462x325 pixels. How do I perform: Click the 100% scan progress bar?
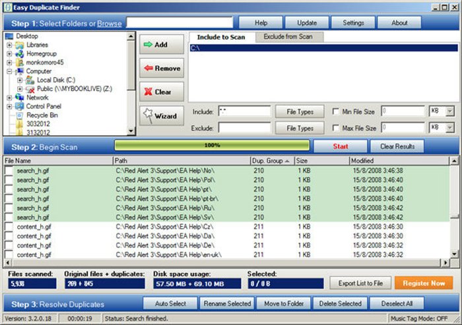[x=212, y=145]
